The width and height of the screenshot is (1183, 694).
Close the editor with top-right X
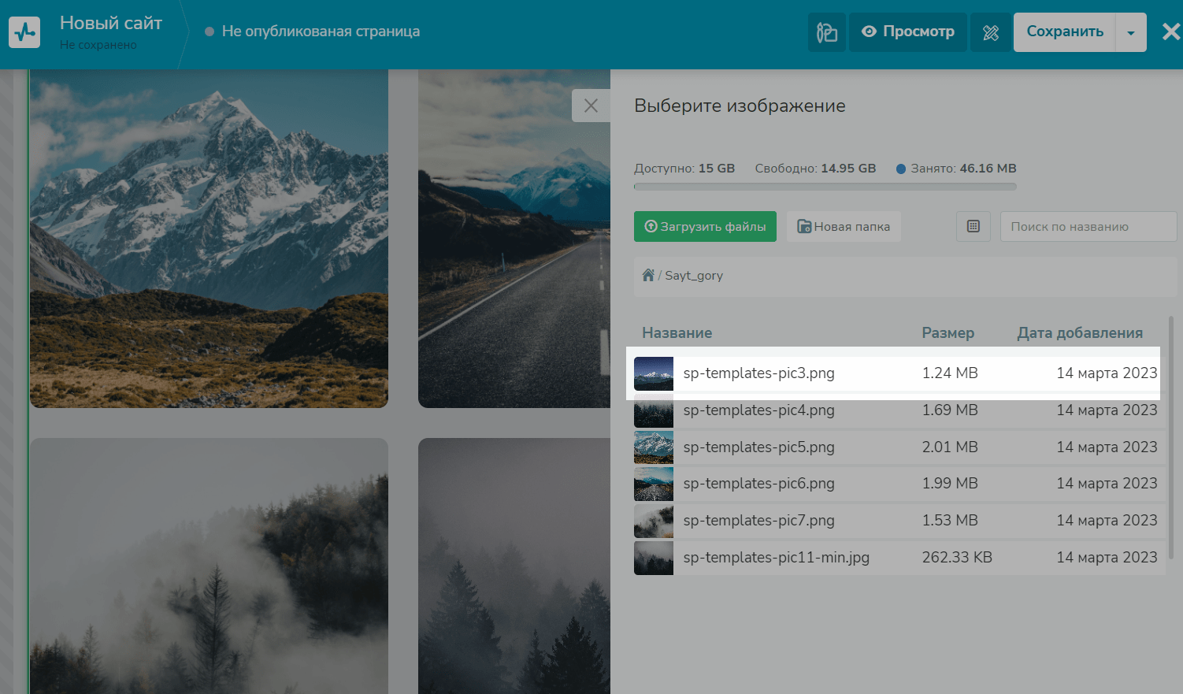click(1171, 32)
